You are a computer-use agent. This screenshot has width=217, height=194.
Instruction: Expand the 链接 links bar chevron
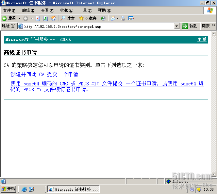click(214, 25)
